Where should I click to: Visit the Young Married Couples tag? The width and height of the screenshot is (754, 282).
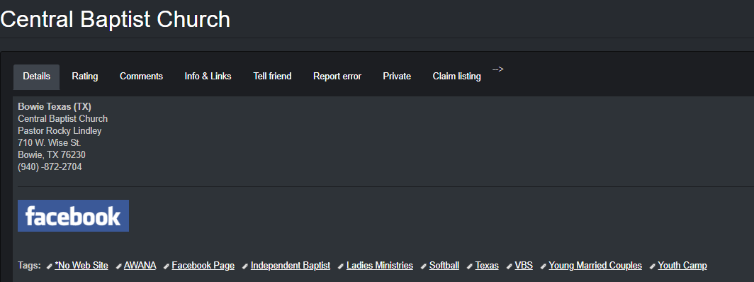[x=595, y=265]
